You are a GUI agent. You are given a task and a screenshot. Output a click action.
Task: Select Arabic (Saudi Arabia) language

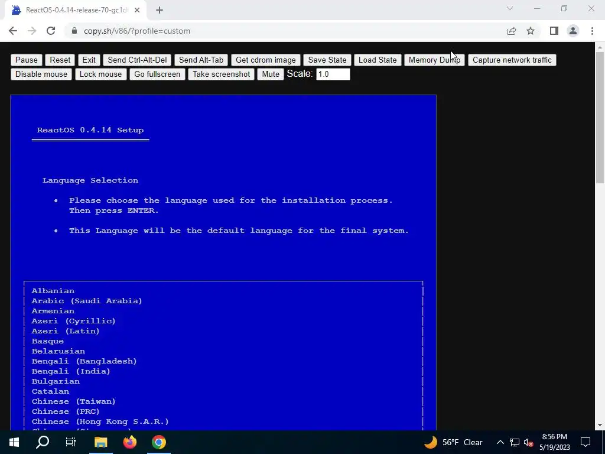click(x=87, y=301)
